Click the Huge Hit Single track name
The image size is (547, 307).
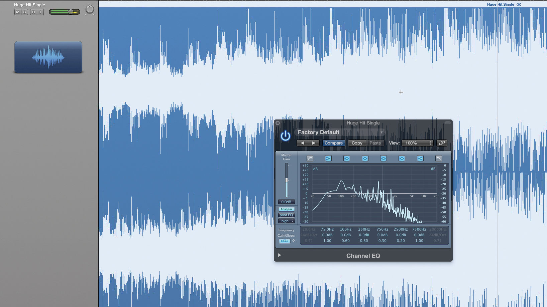click(29, 5)
